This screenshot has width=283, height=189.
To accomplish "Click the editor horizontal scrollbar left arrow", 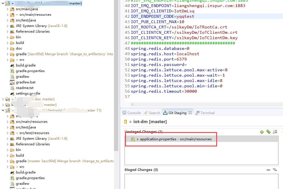I will 132,104.
